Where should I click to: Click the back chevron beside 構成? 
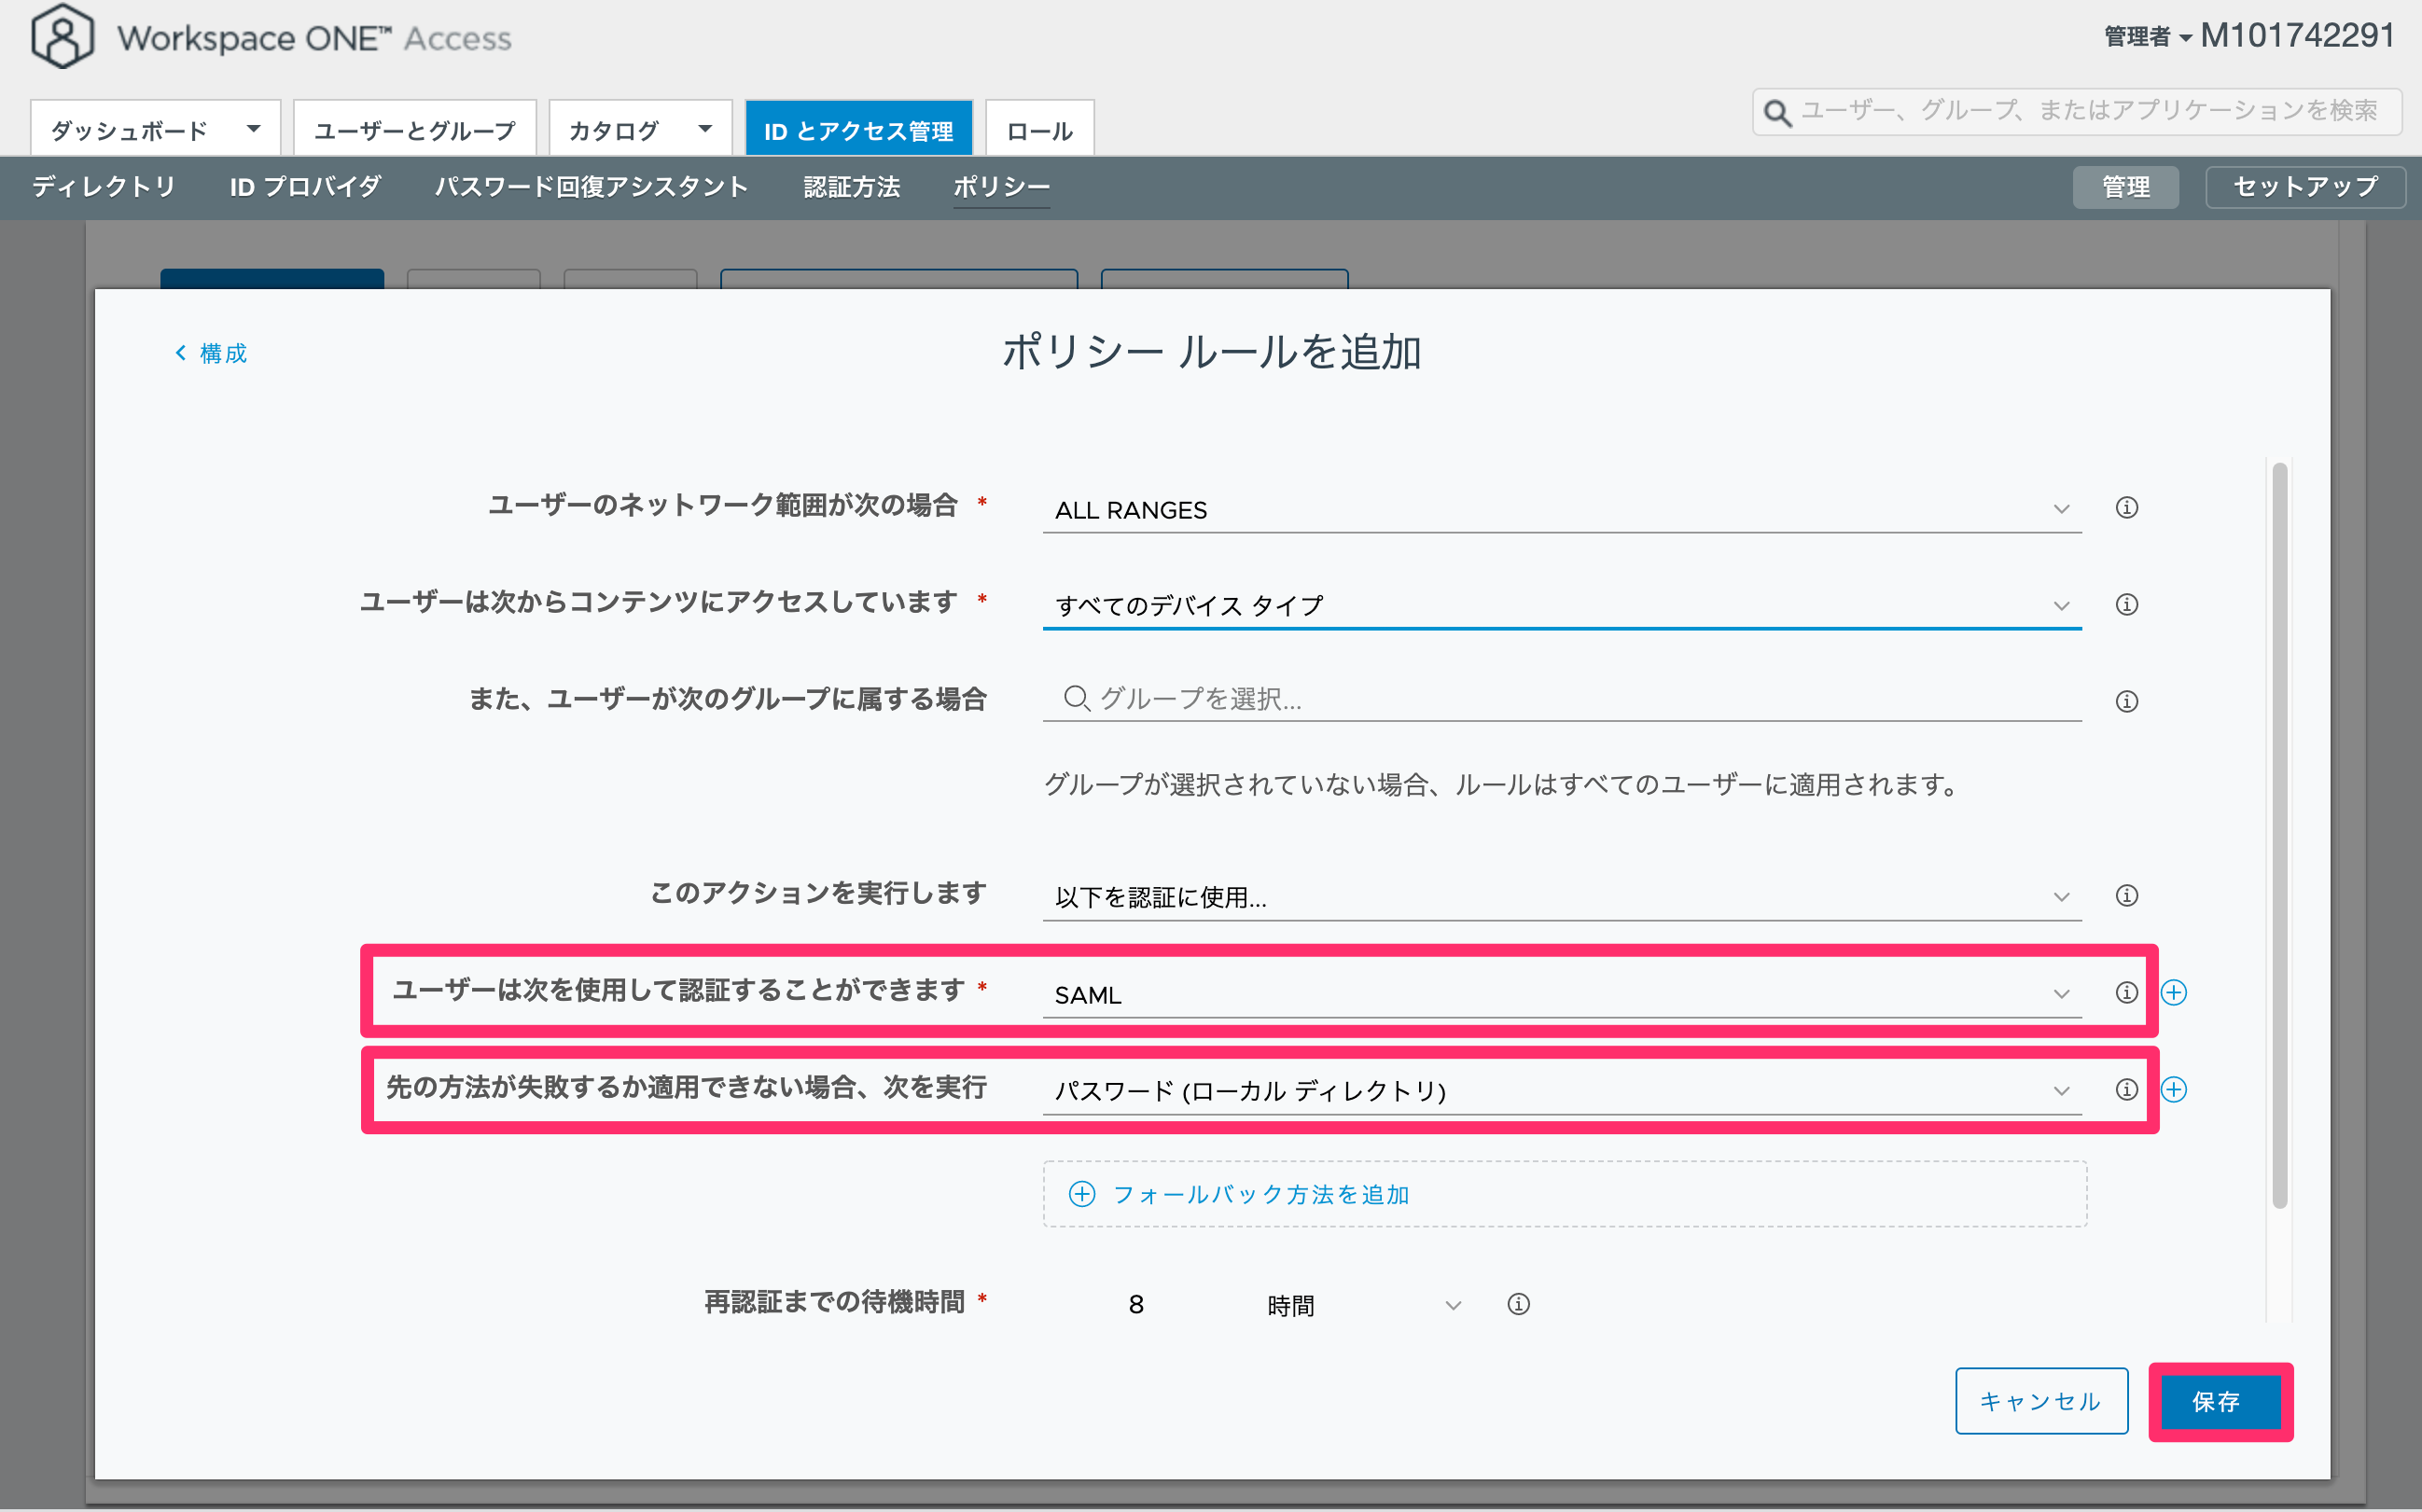181,352
